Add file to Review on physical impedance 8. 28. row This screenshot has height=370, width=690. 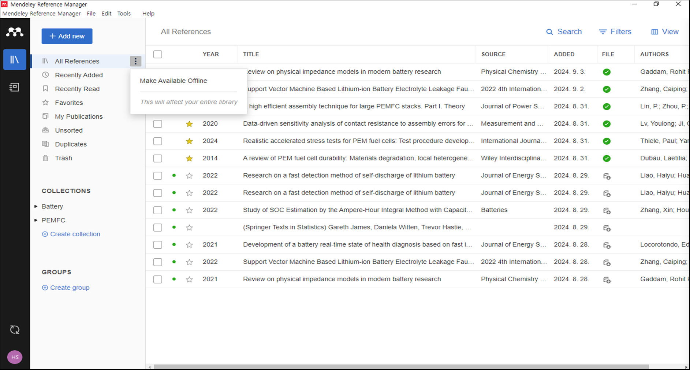(x=607, y=280)
